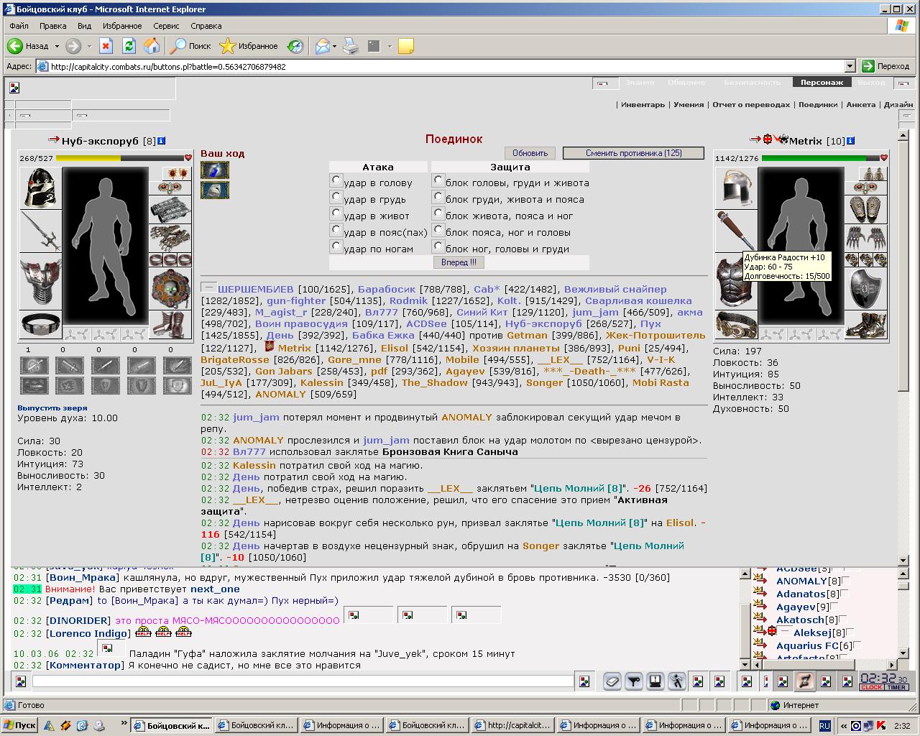Click the Дубинка Радости club weapon icon

point(736,231)
